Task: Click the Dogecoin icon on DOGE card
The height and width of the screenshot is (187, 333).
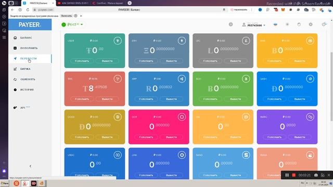Action: pos(118,117)
